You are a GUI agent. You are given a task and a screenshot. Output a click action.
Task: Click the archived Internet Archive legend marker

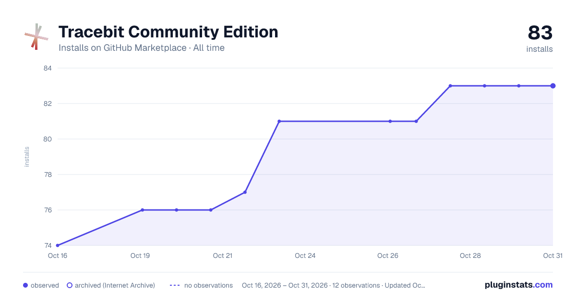tap(70, 285)
